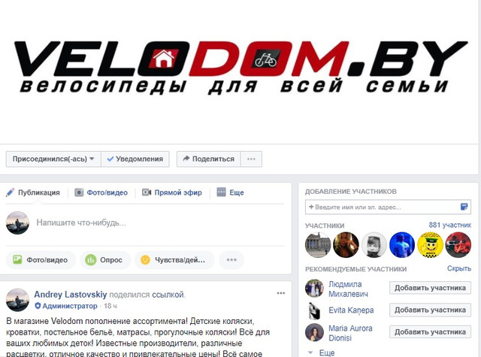Viewport: 481px width, 357px height.
Task: Click the yellow smiley Чувства/действия icon
Action: click(145, 260)
